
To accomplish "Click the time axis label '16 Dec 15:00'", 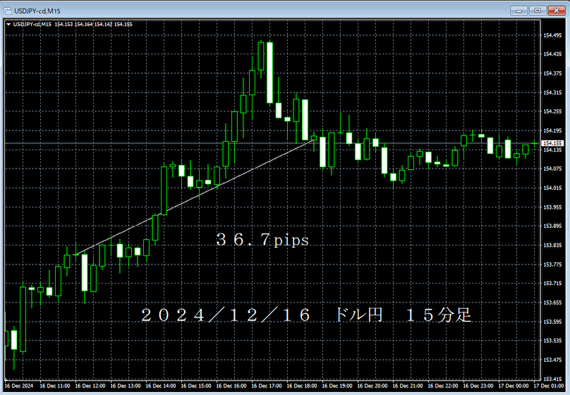I will (196, 386).
